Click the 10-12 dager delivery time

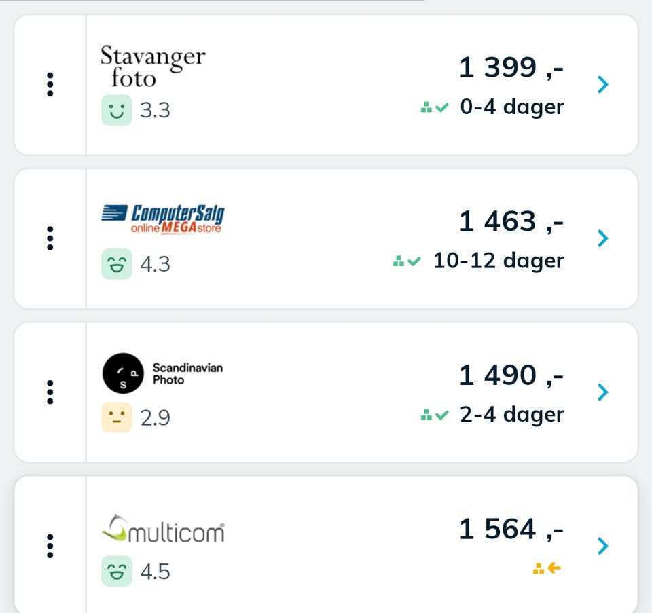(499, 261)
